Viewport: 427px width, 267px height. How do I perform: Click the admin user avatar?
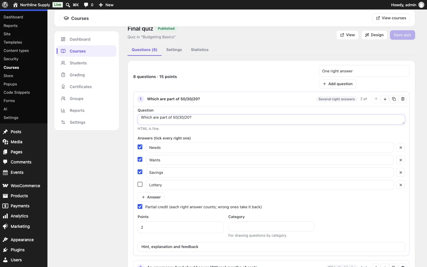click(421, 5)
